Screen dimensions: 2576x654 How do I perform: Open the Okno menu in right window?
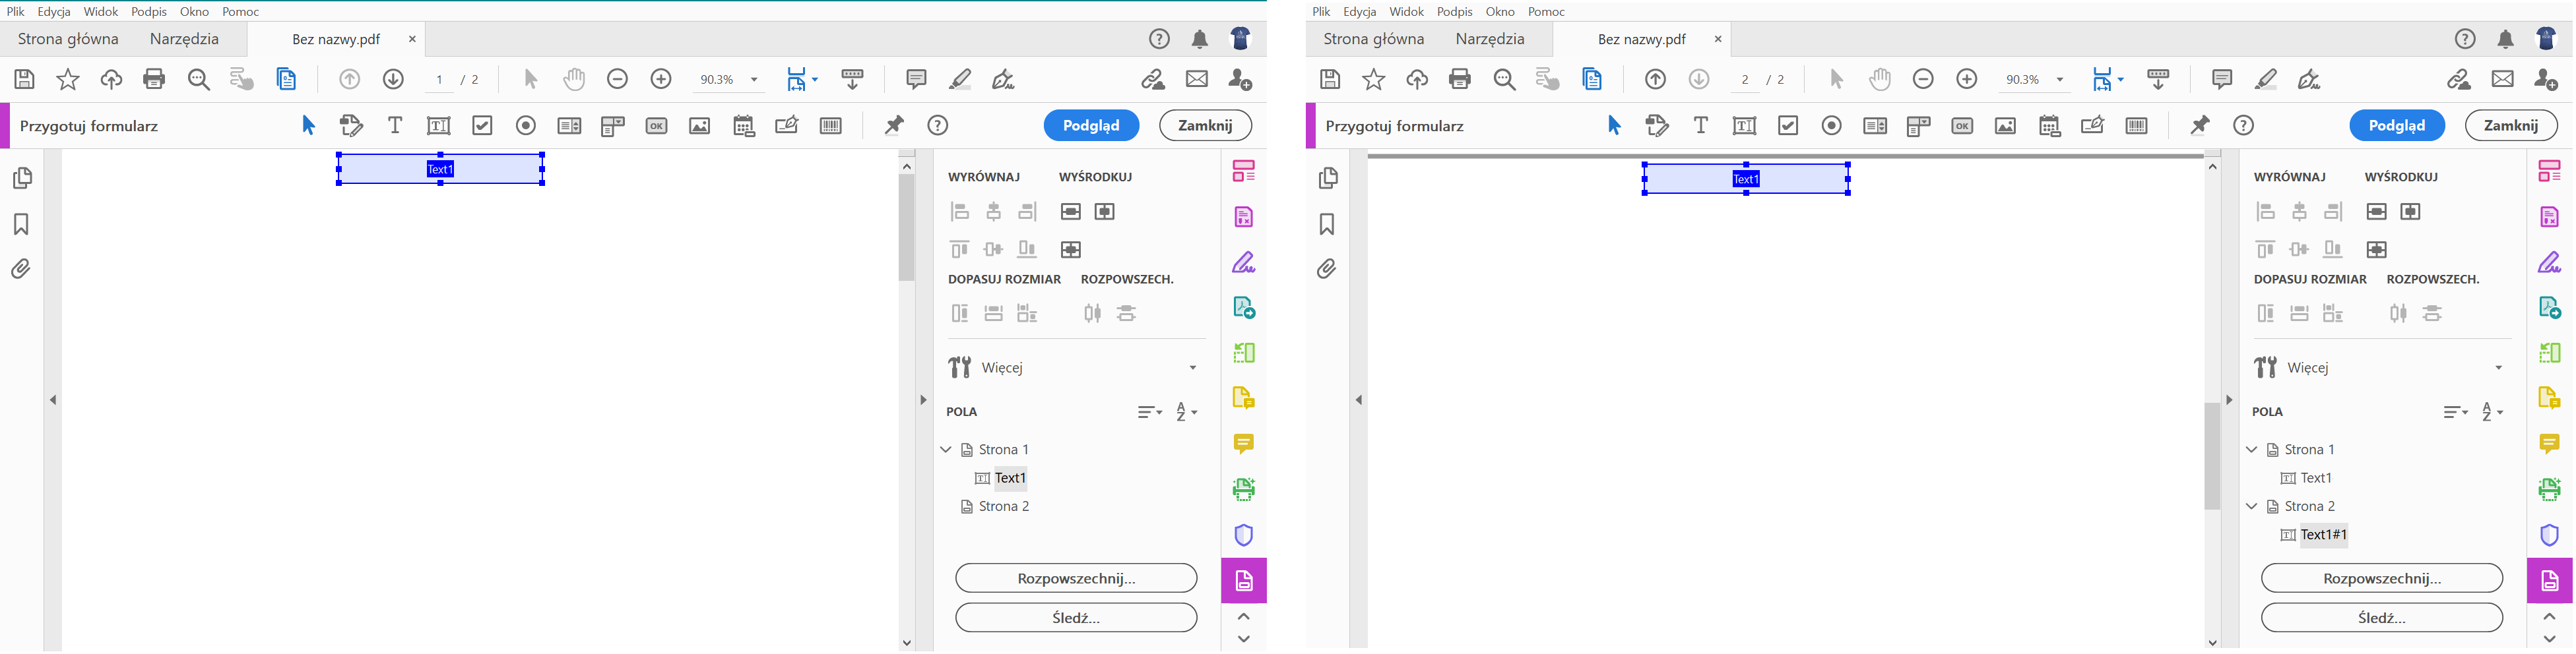point(1500,12)
